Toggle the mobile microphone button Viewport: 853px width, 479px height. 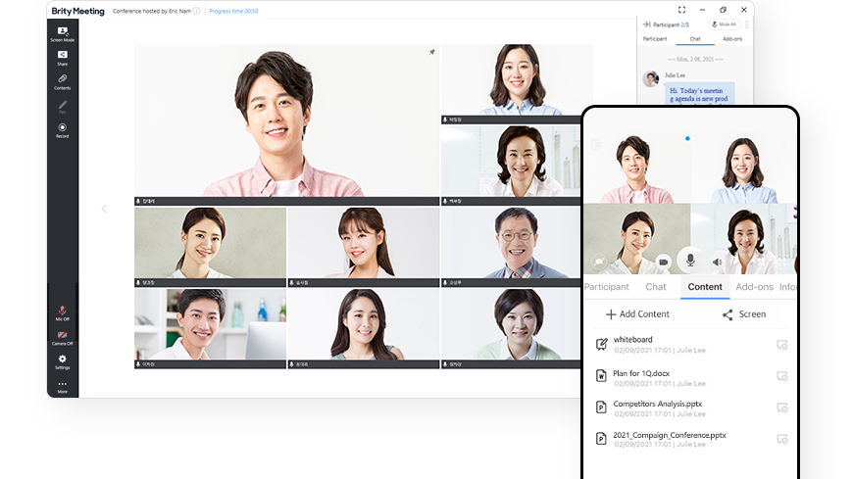tap(690, 261)
